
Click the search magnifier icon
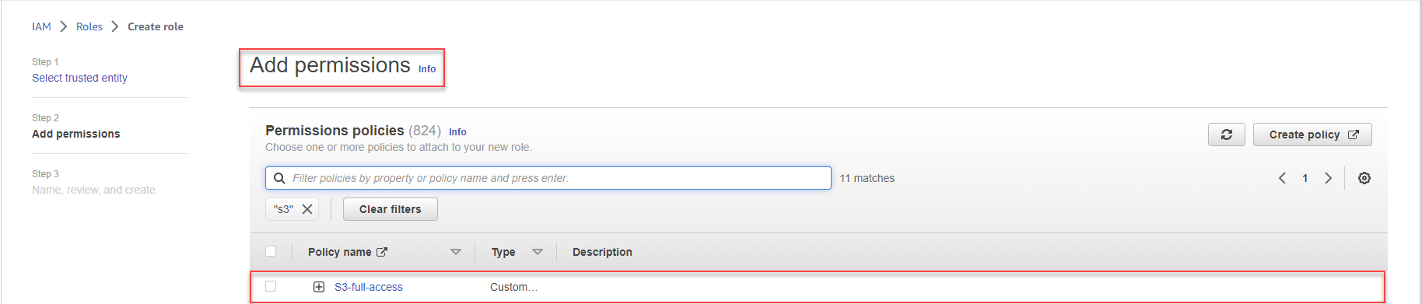[x=279, y=178]
